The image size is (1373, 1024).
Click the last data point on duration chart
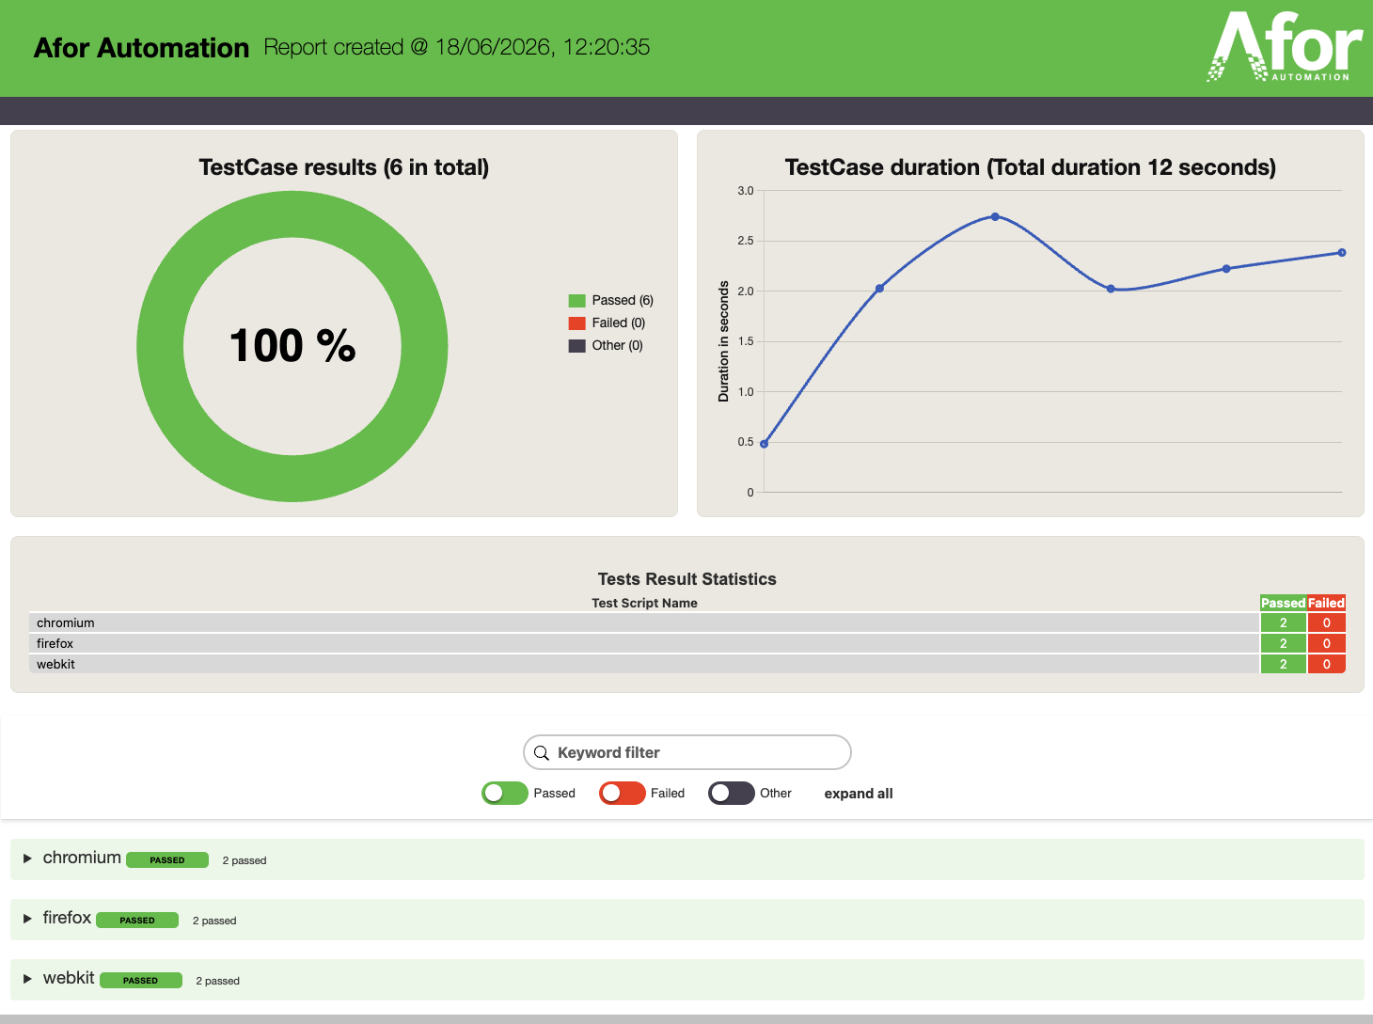pyautogui.click(x=1342, y=253)
